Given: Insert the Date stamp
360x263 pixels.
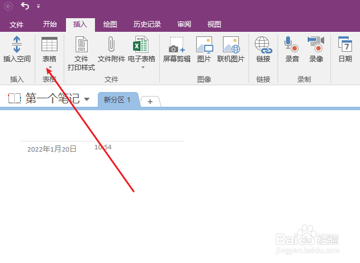Looking at the screenshot, I should (x=345, y=49).
